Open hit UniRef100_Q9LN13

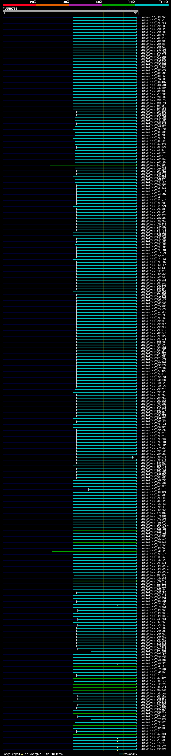(x=153, y=21)
